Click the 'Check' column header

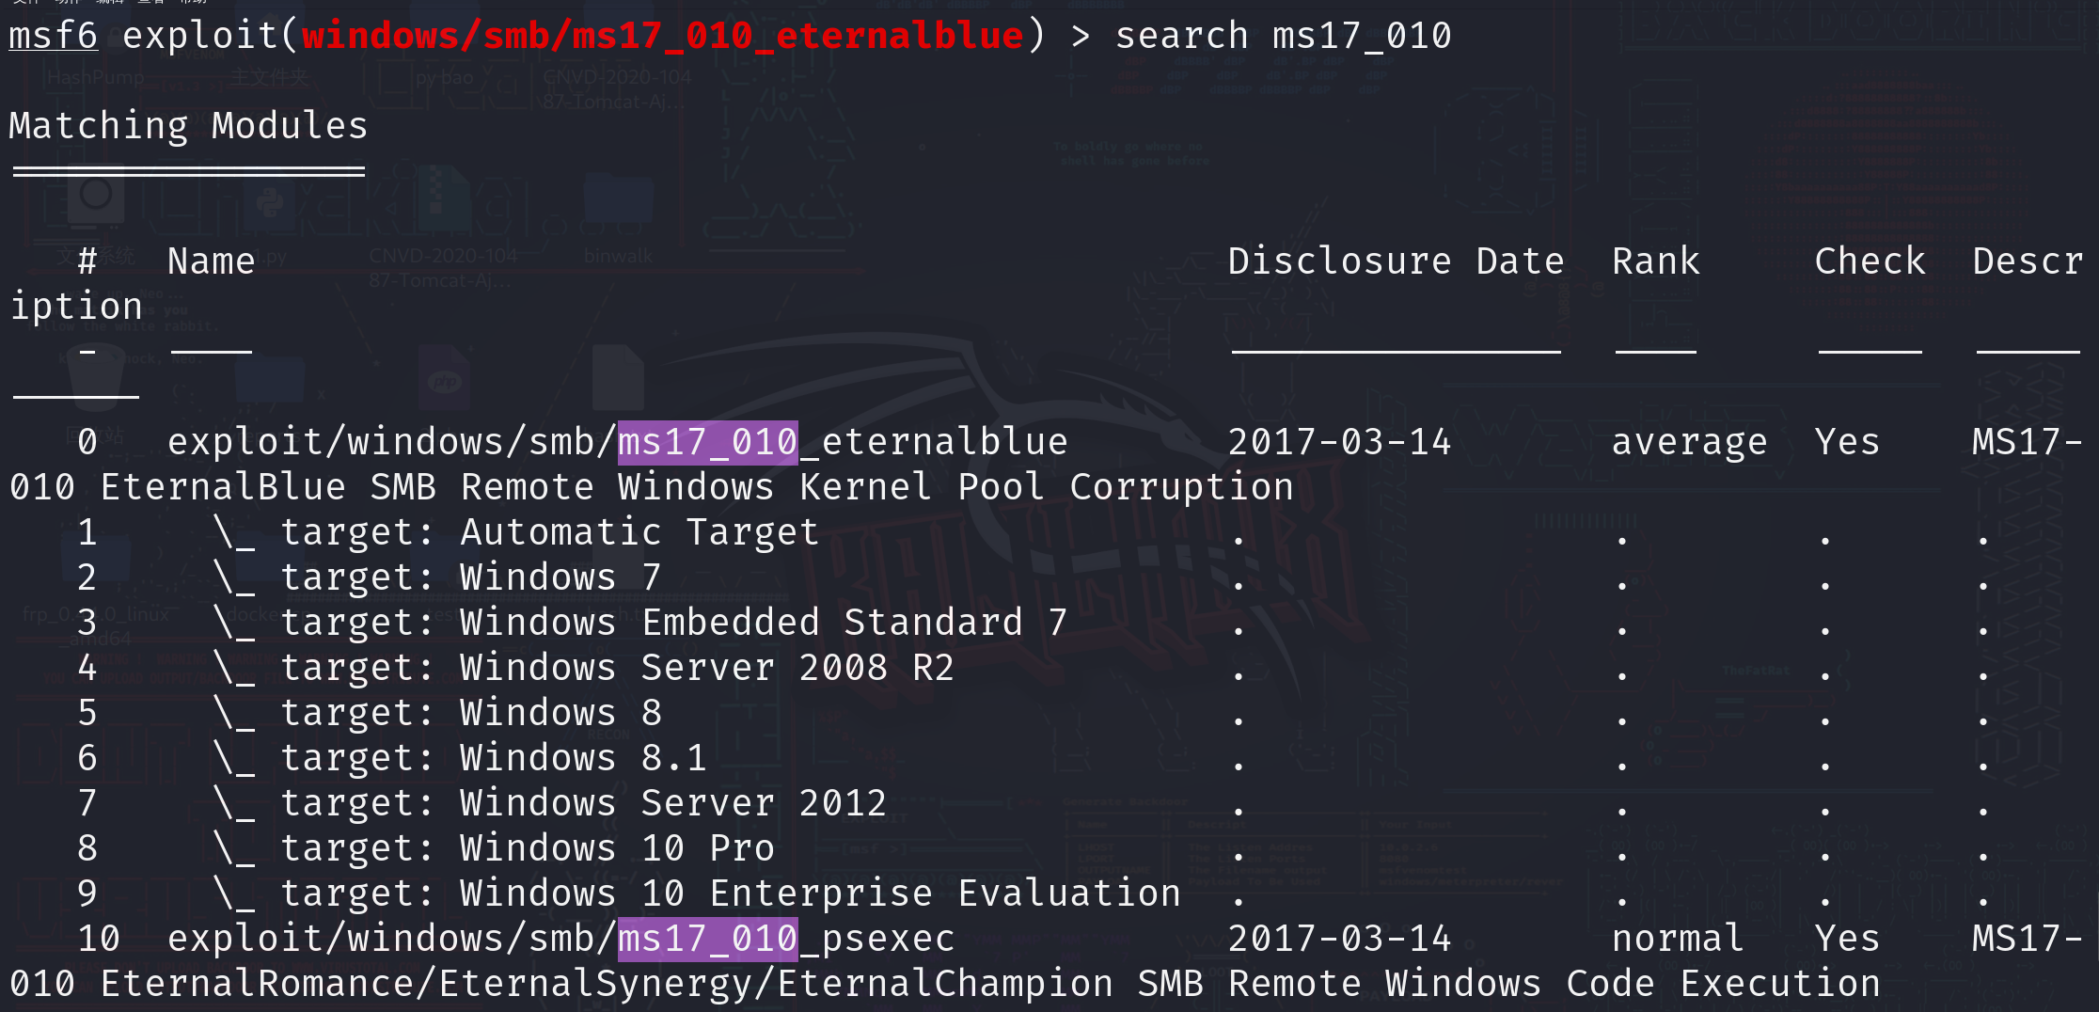(x=1870, y=261)
